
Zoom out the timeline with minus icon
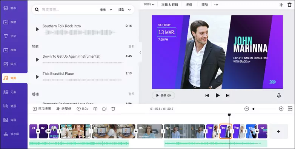(x=247, y=109)
